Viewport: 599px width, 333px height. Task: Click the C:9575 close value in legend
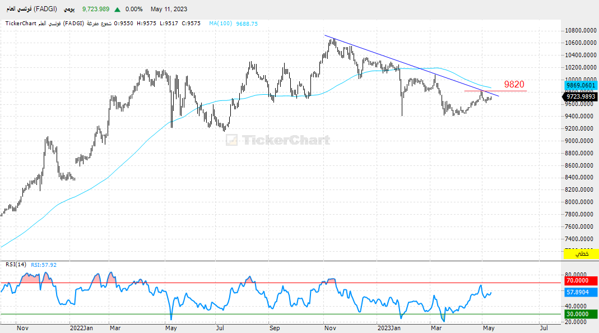191,24
